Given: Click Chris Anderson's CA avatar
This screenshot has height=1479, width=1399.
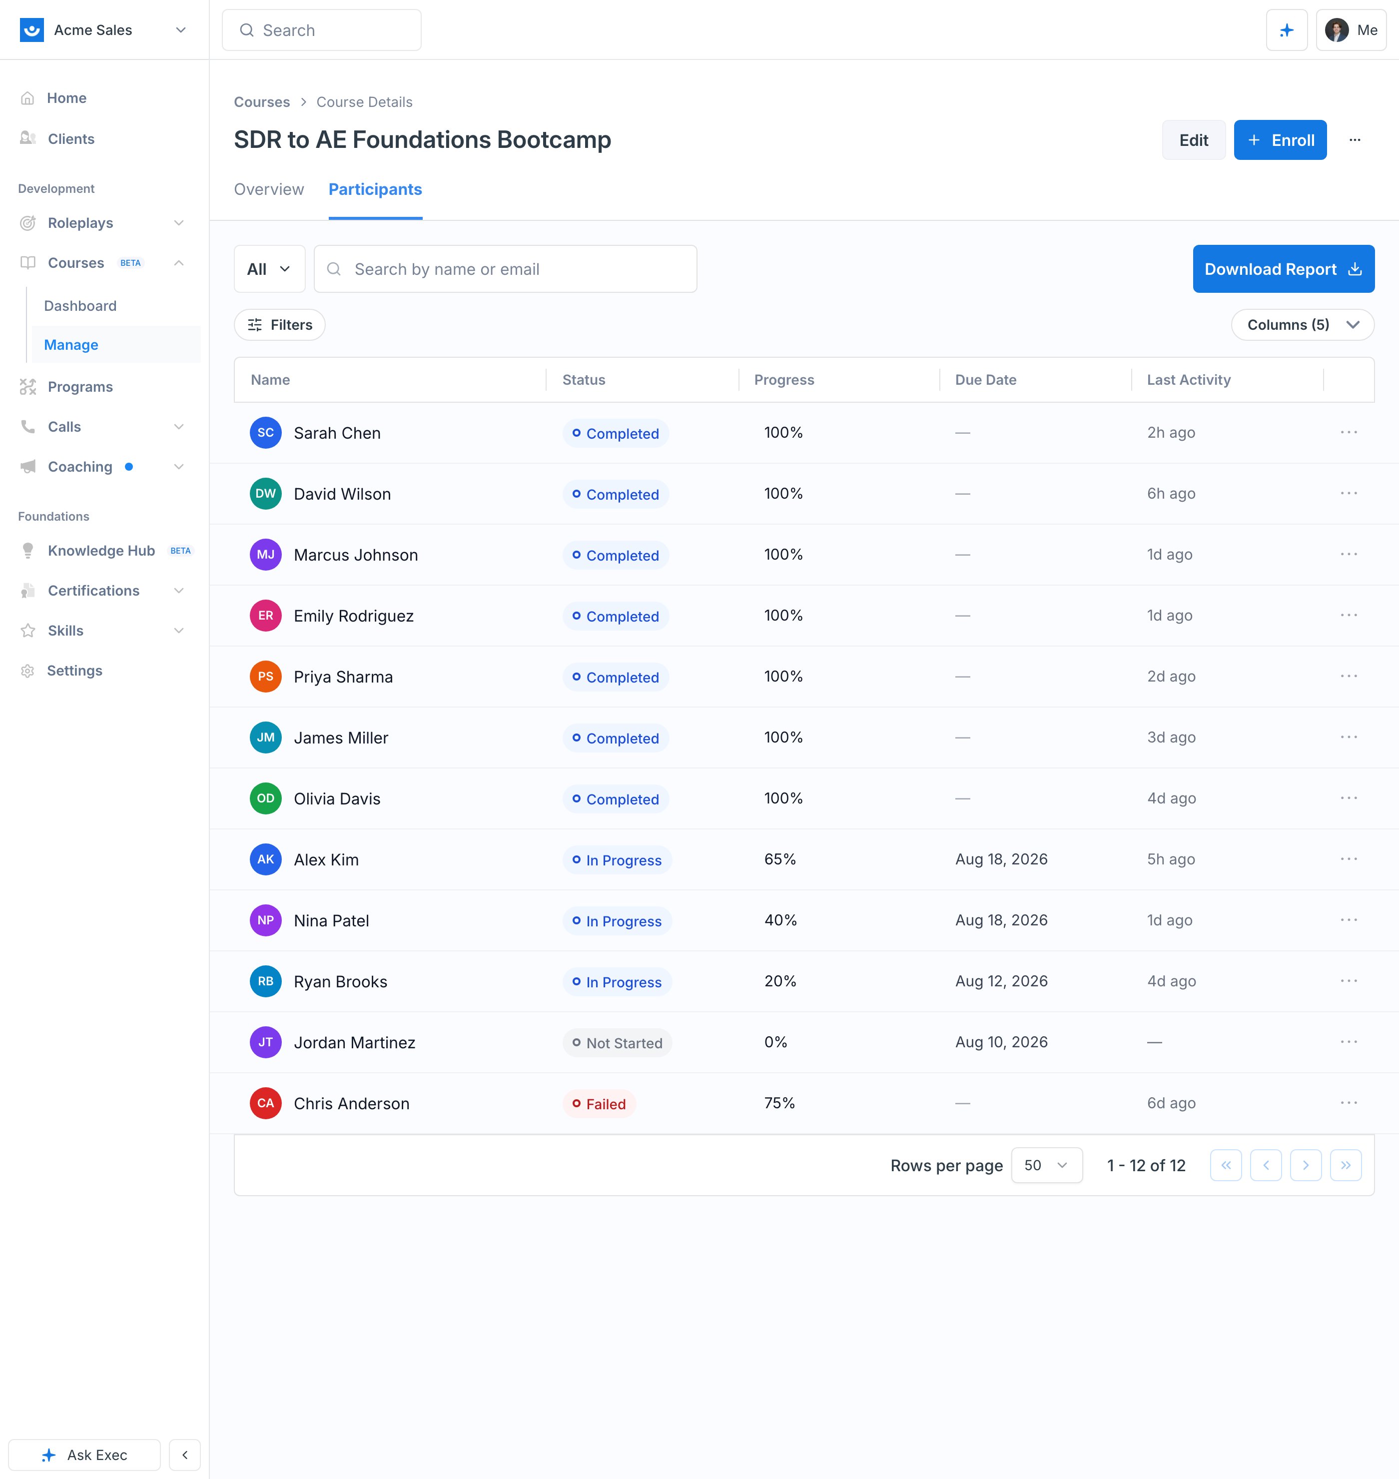Looking at the screenshot, I should [x=265, y=1103].
